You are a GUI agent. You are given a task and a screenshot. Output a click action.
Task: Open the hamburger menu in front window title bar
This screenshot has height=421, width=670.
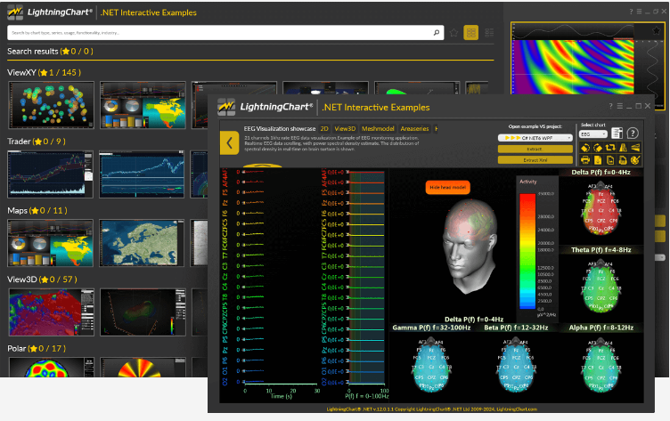pos(619,106)
